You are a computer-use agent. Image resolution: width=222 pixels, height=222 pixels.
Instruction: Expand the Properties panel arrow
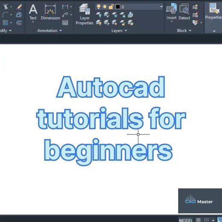pos(214,31)
